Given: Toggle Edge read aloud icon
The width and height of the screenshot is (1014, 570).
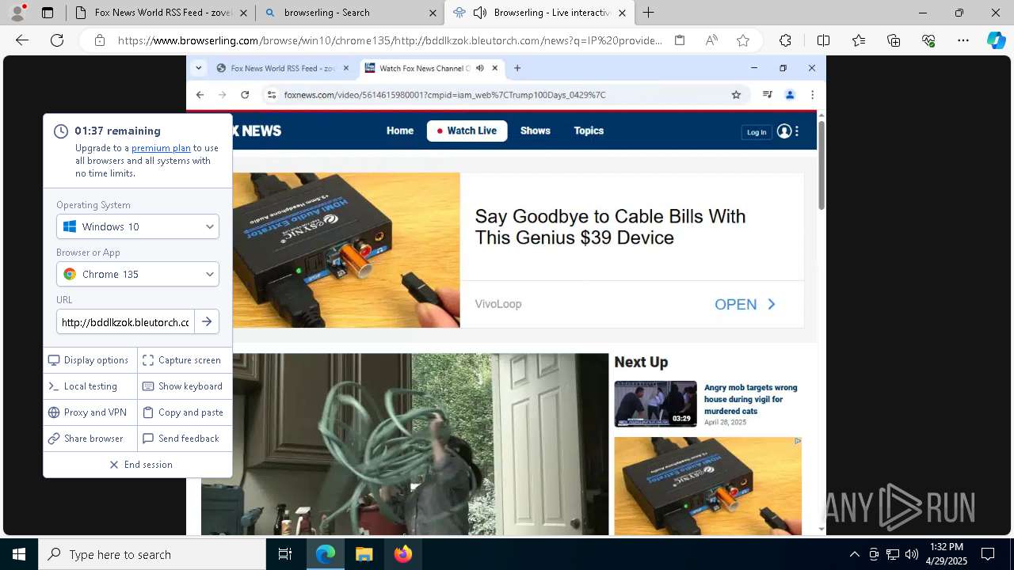Looking at the screenshot, I should pos(711,40).
